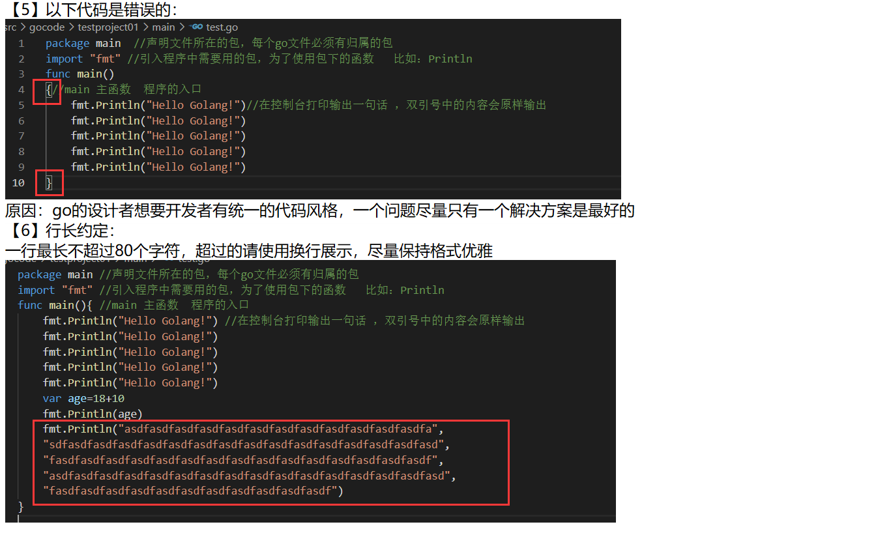Viewport: 876px width, 533px height.
Task: Expand chevron between main and test.go
Action: [182, 27]
